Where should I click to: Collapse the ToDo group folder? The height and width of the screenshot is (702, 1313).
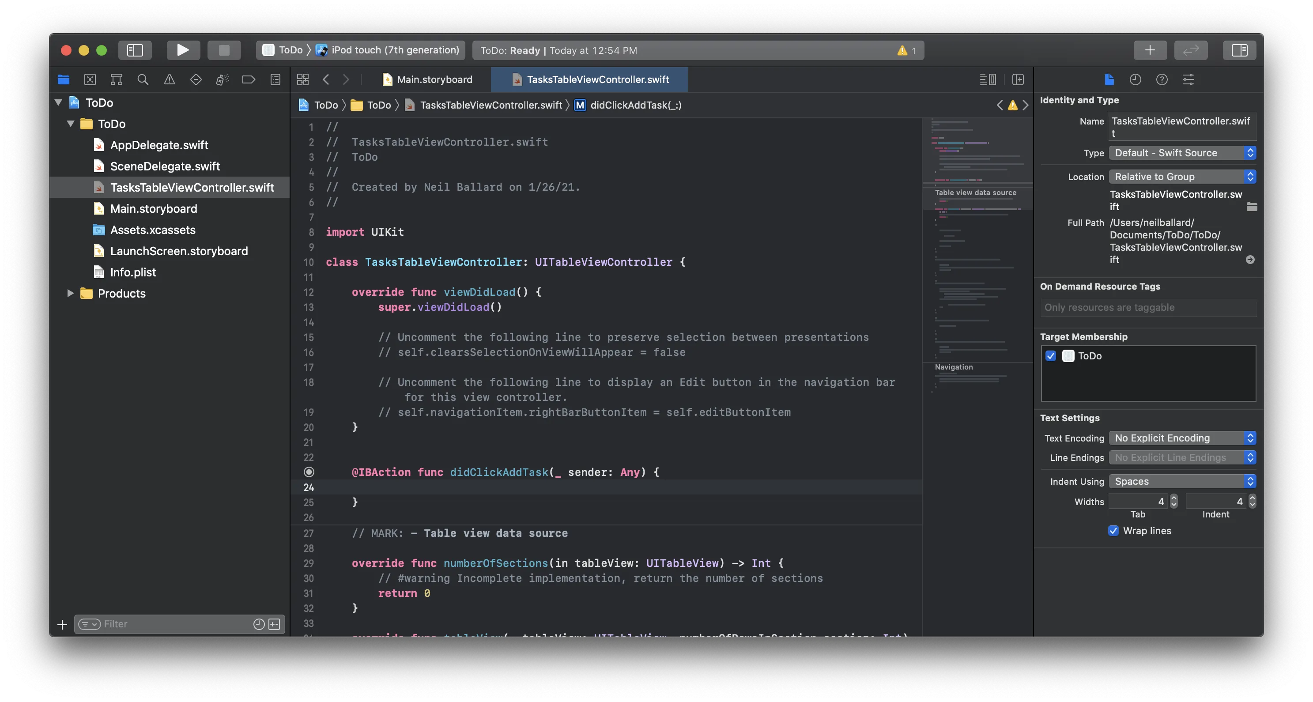(71, 124)
